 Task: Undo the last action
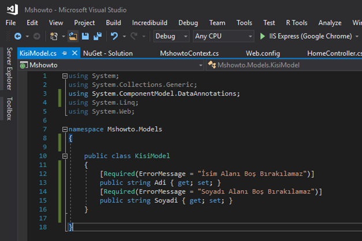coord(114,36)
